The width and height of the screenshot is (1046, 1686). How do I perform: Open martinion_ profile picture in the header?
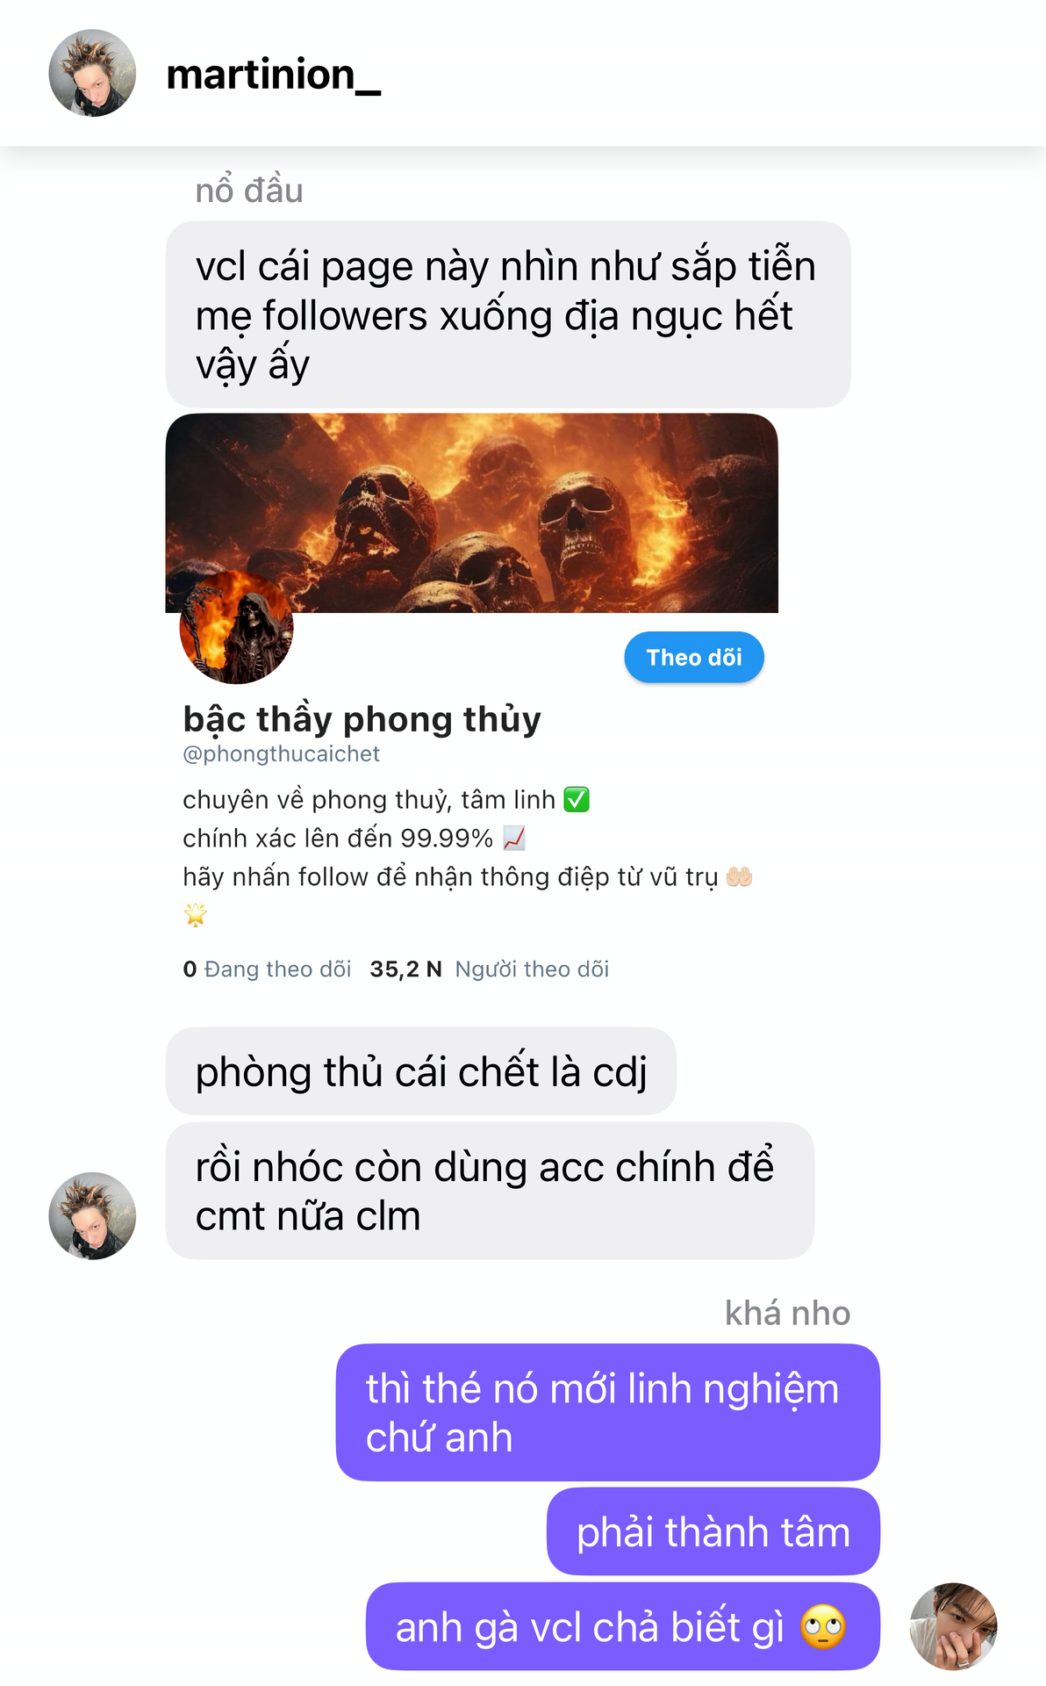[x=92, y=73]
